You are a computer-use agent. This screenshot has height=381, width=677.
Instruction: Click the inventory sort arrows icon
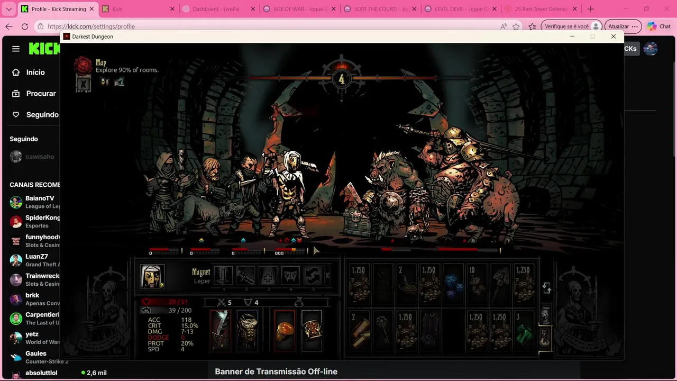[547, 288]
